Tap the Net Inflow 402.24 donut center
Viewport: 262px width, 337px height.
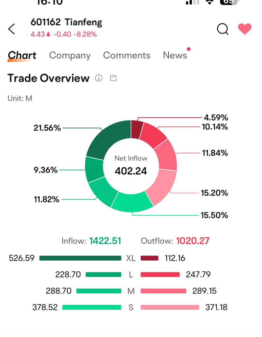(131, 166)
